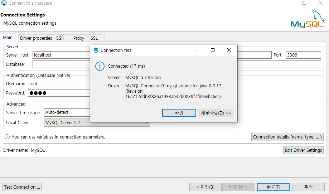Click the MySQL 5.7.34-log server text

143,78
